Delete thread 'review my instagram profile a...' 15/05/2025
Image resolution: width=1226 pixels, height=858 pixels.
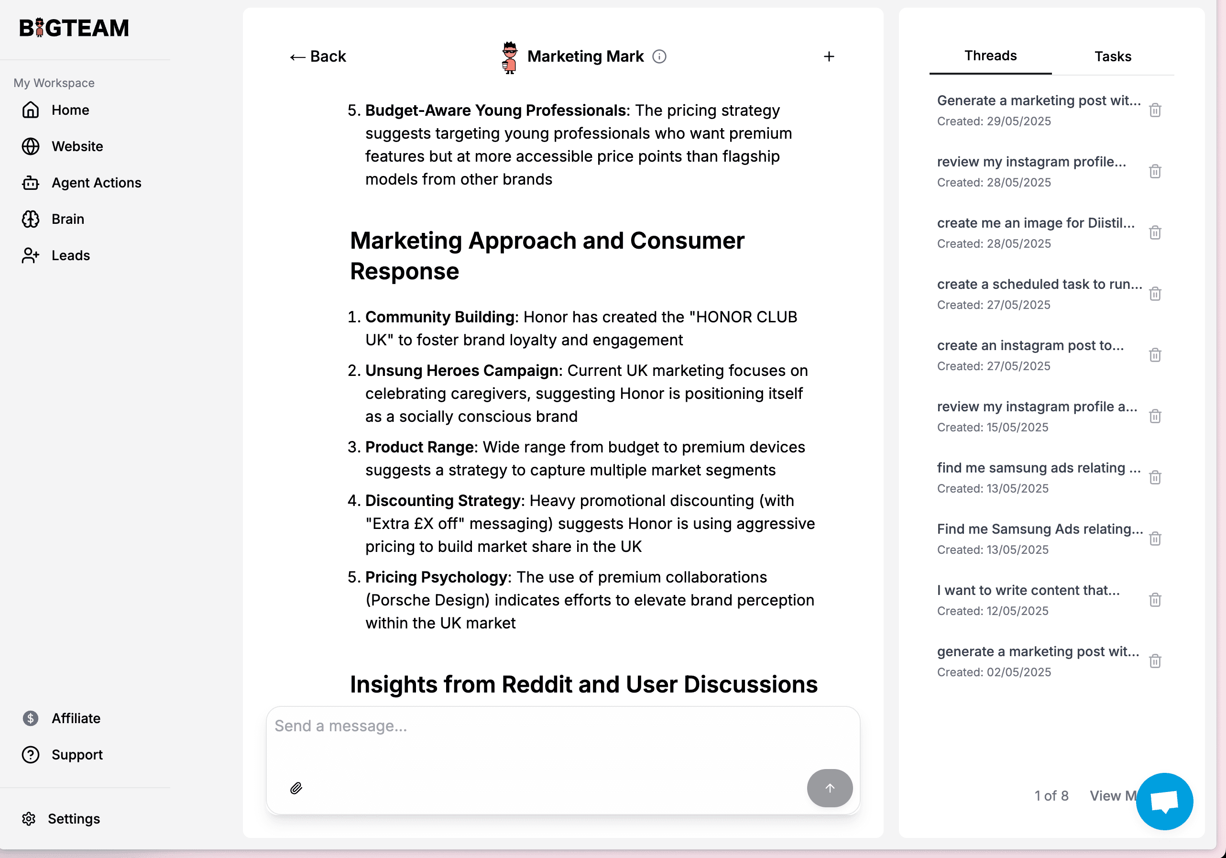pos(1155,416)
